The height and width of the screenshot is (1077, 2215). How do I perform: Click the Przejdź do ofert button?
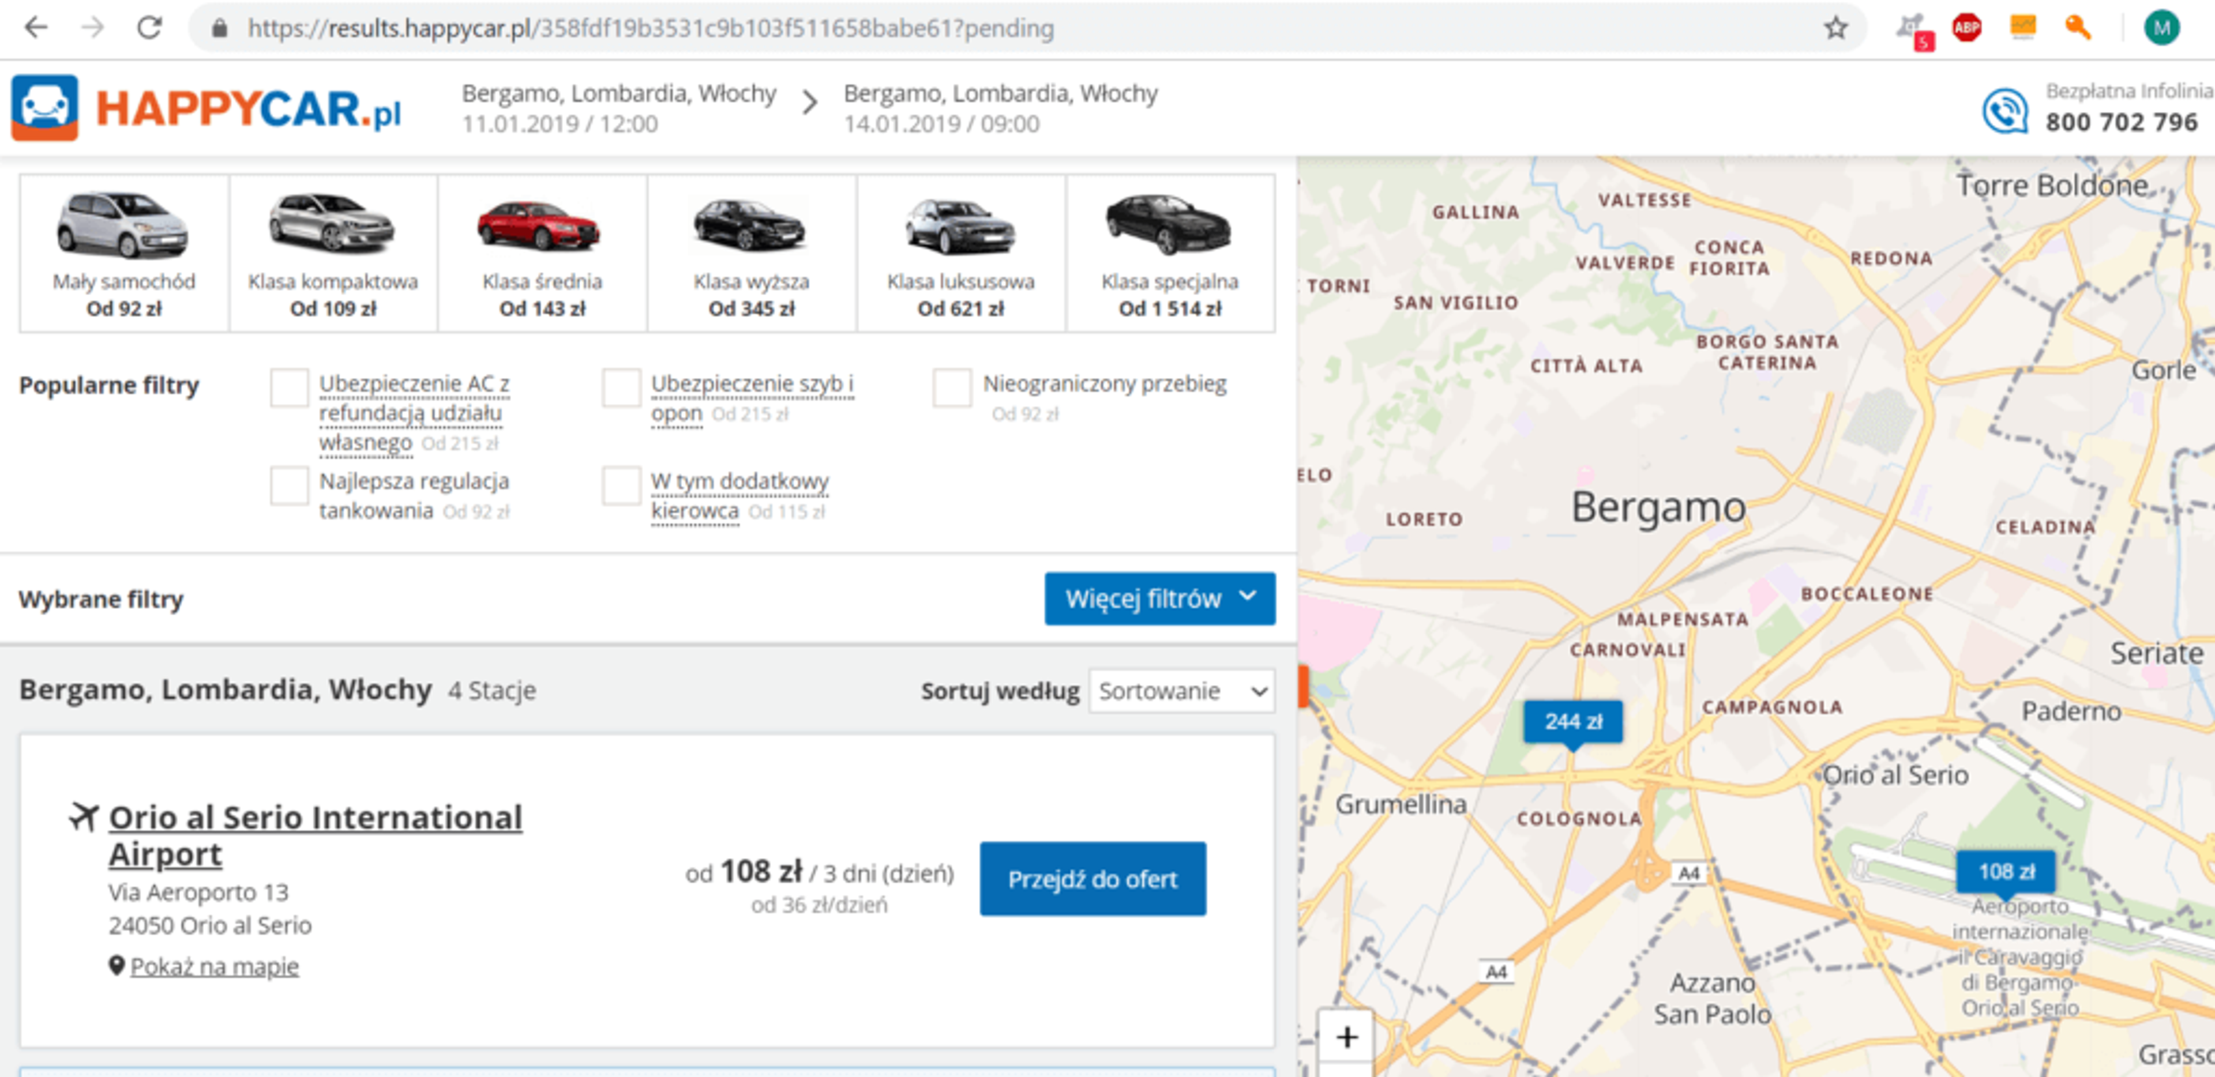click(1092, 879)
